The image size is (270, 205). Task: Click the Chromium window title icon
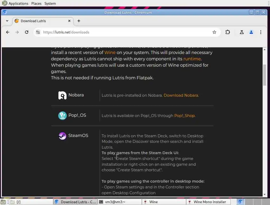point(5,12)
